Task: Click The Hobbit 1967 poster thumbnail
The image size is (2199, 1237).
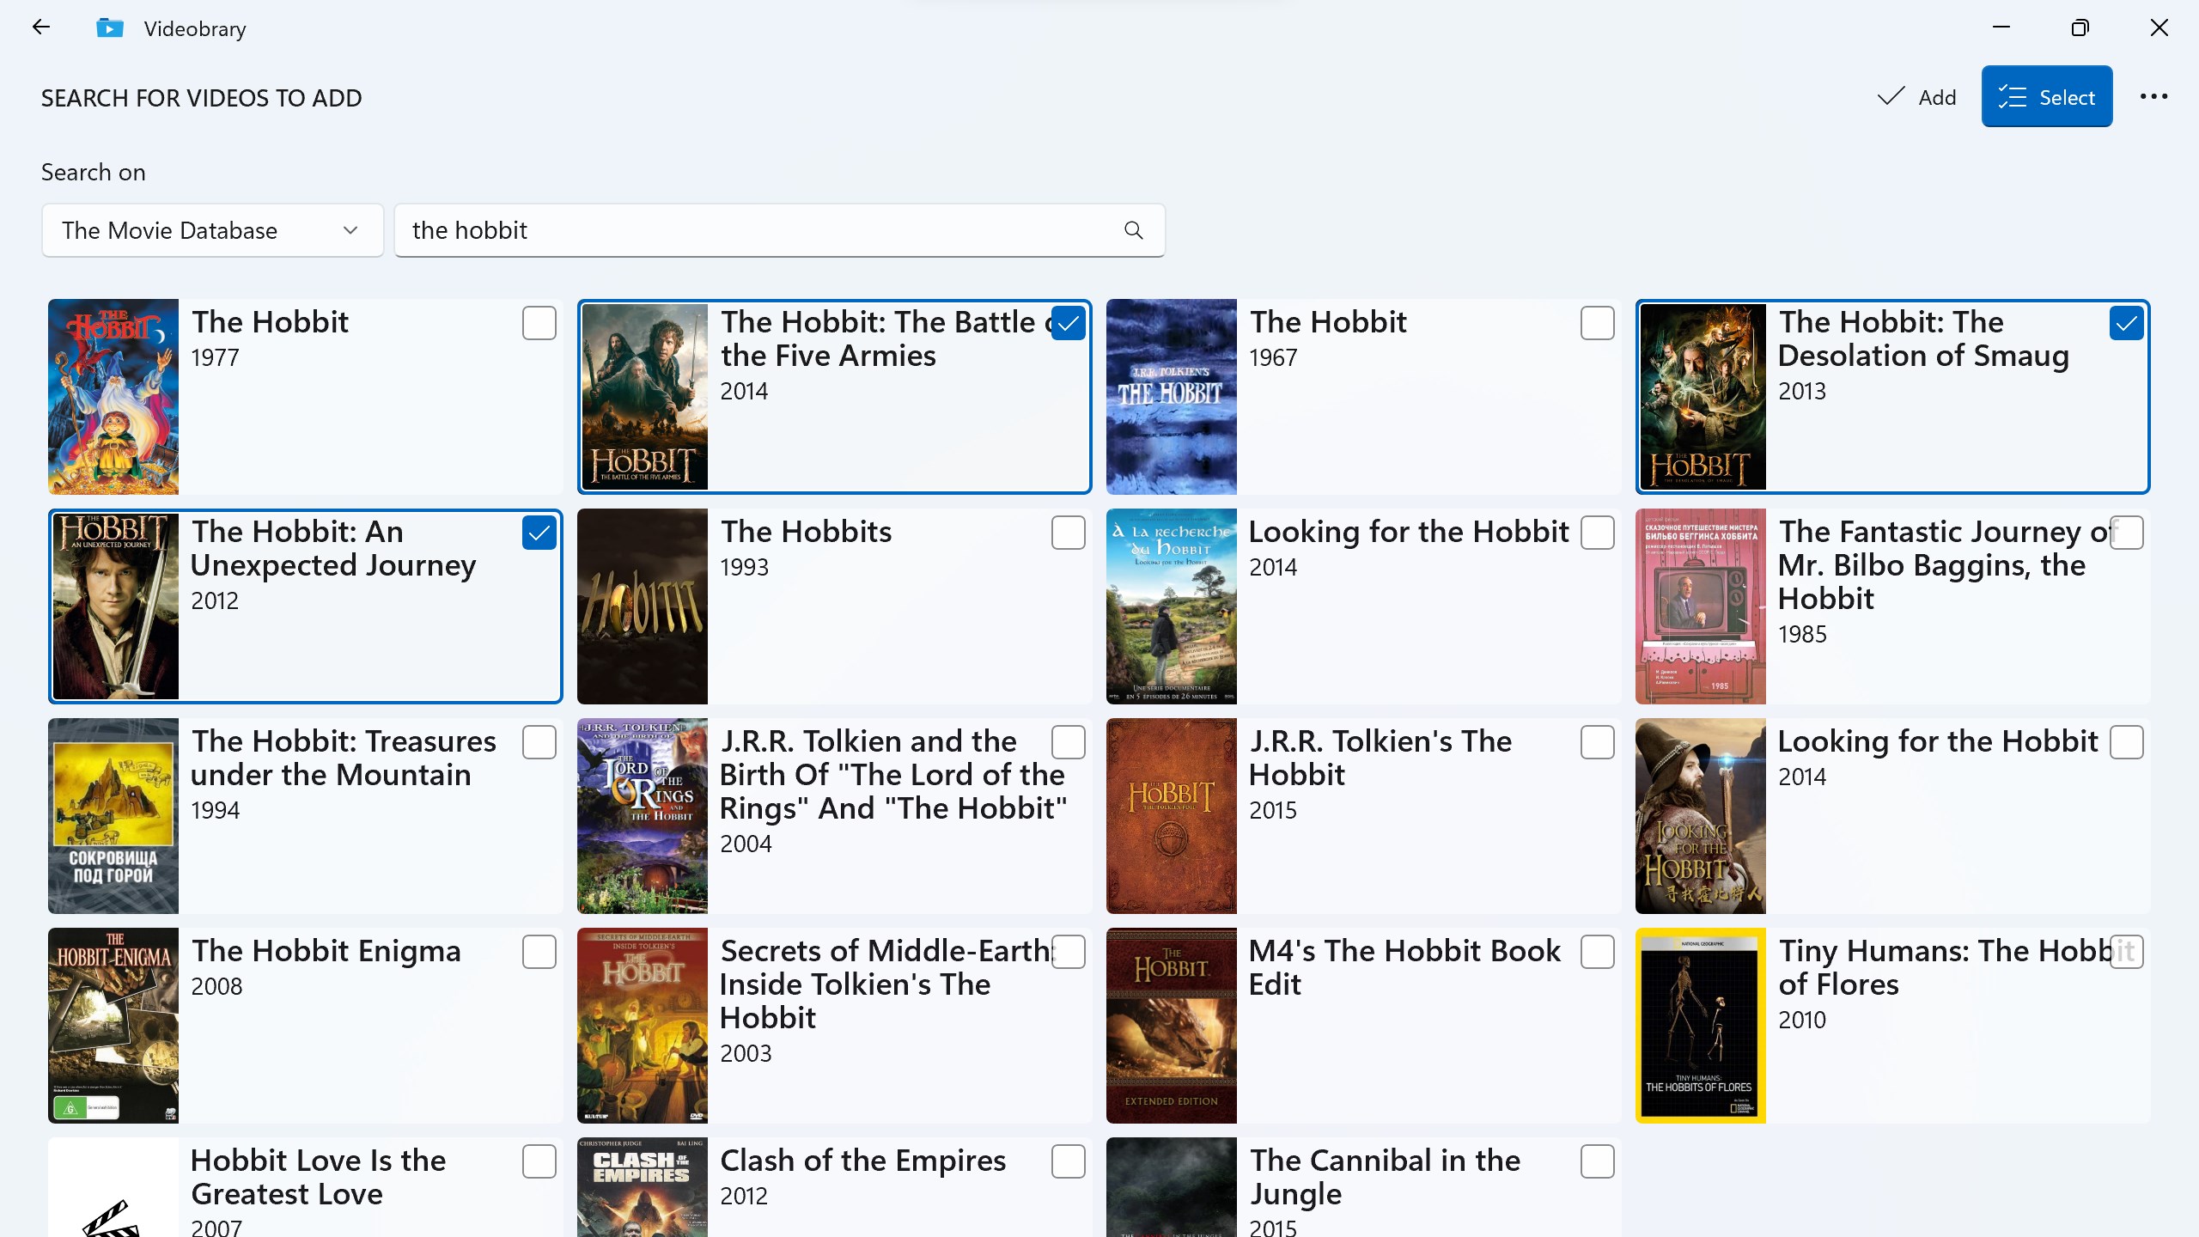Action: (x=1171, y=396)
